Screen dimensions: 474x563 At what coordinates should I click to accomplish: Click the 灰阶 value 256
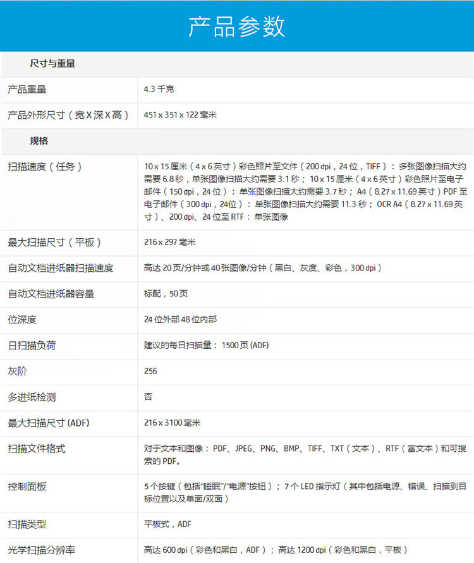click(150, 372)
